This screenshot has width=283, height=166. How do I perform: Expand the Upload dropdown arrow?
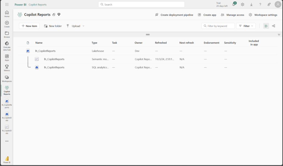(83, 26)
